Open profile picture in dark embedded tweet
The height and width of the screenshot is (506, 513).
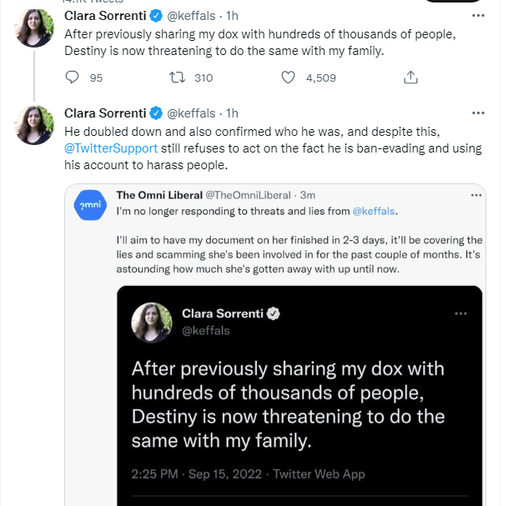[153, 323]
